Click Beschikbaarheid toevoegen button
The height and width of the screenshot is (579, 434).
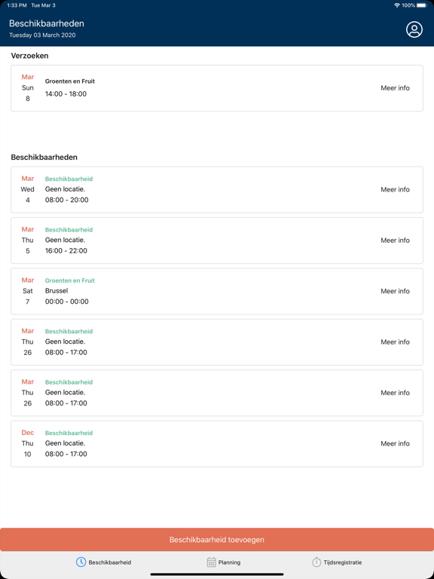217,540
